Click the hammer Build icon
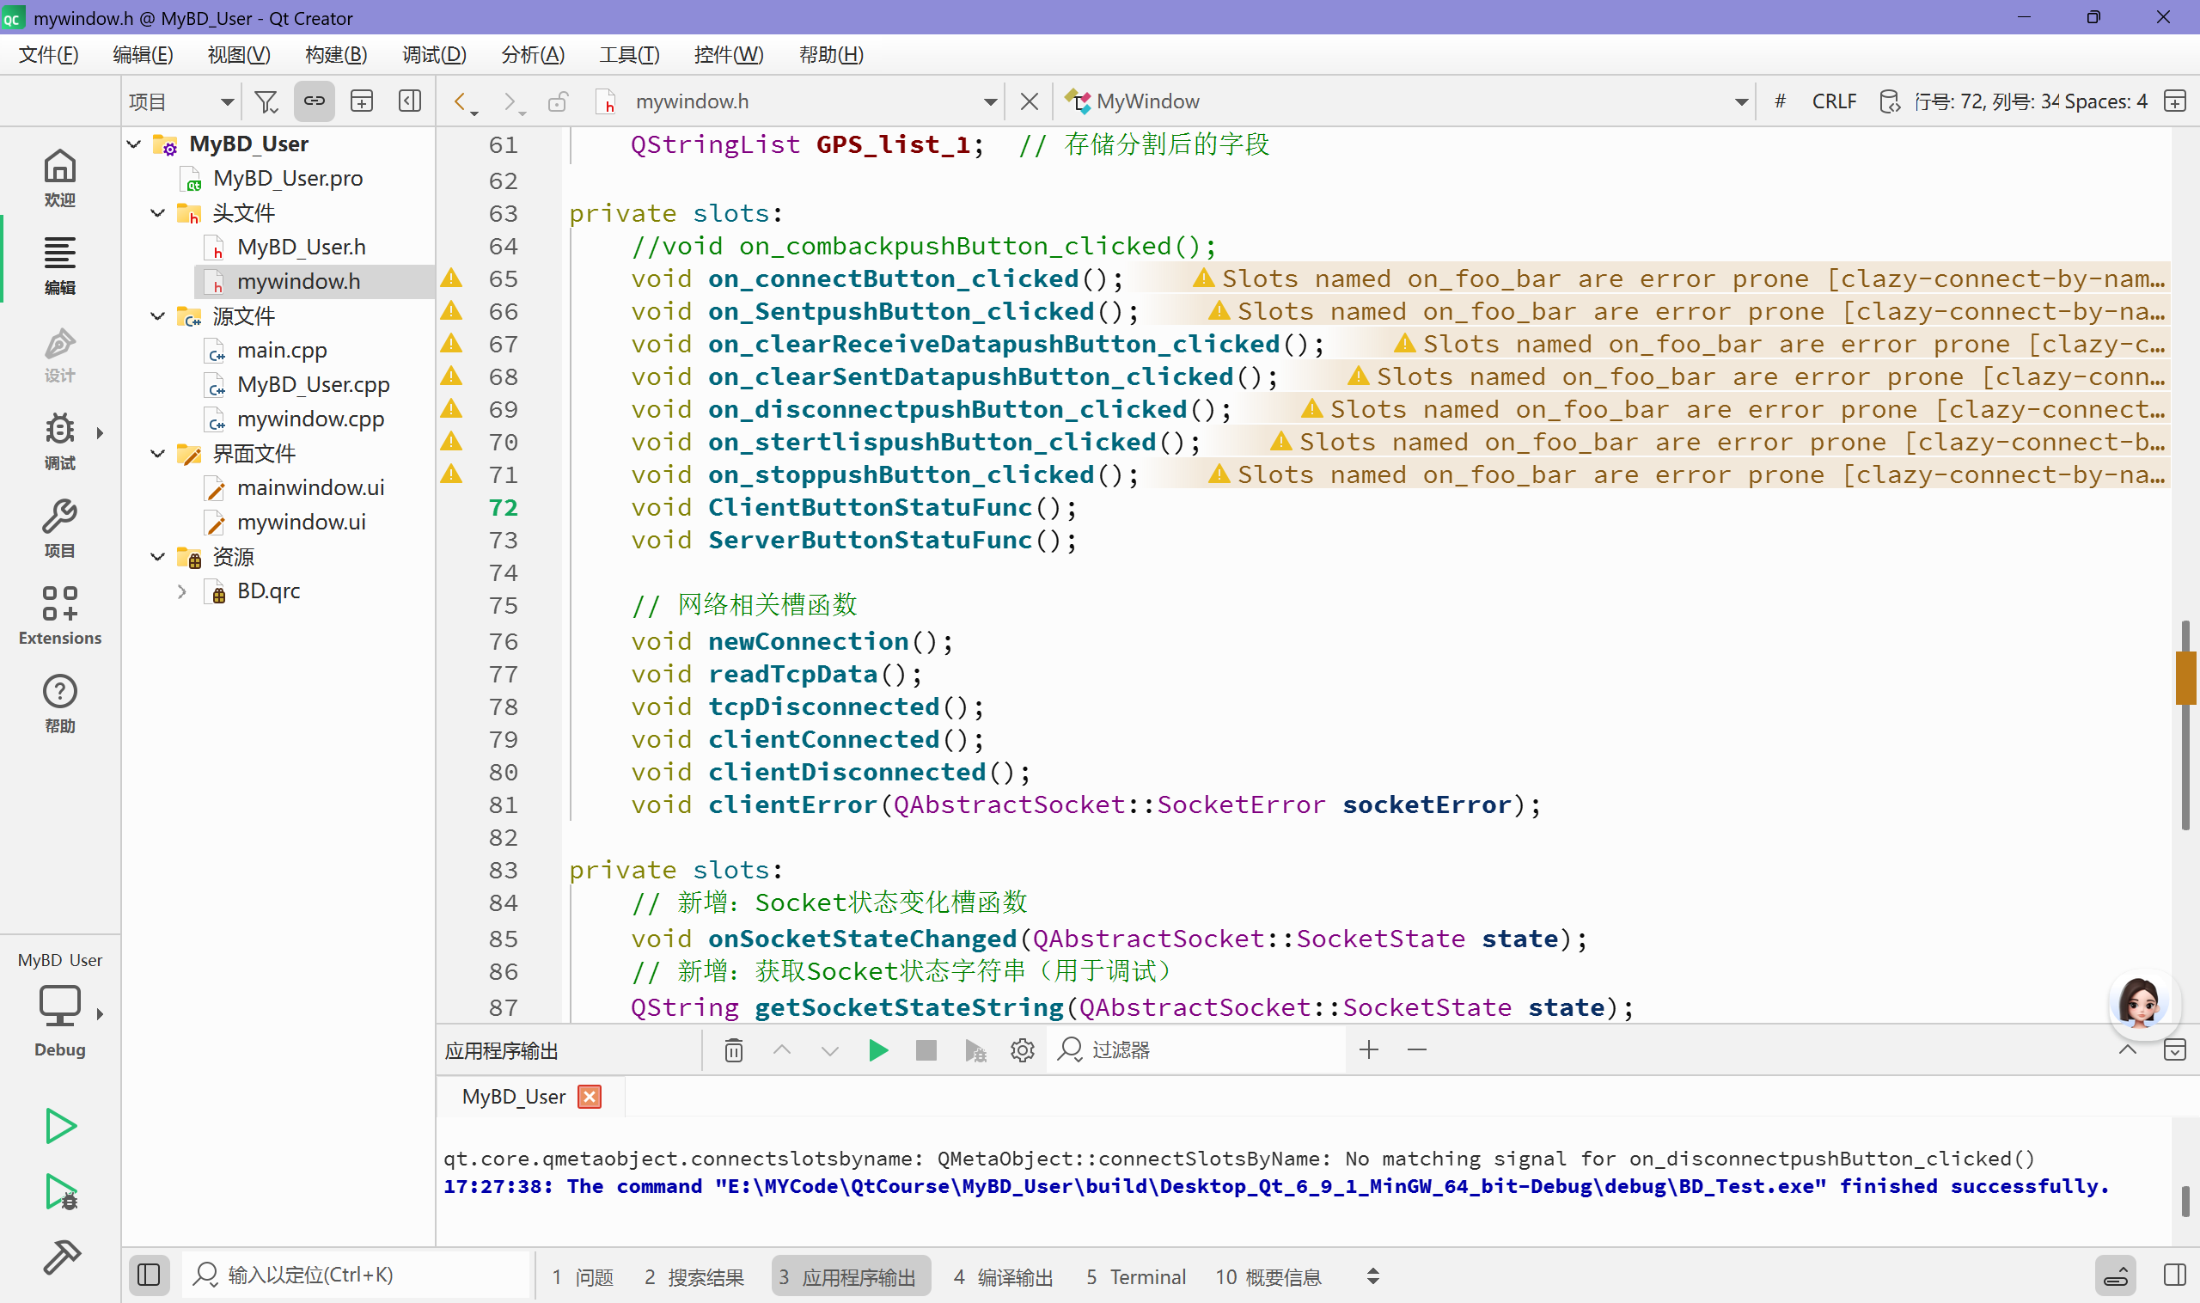Image resolution: width=2200 pixels, height=1303 pixels. 62,1257
